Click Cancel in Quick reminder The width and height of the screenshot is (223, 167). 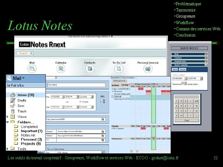182,70
